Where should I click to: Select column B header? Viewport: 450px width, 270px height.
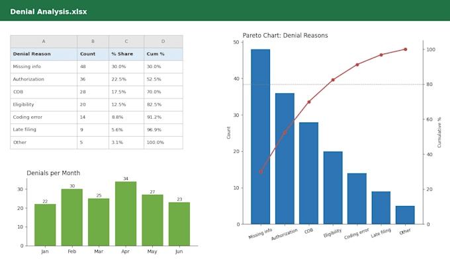tap(93, 42)
